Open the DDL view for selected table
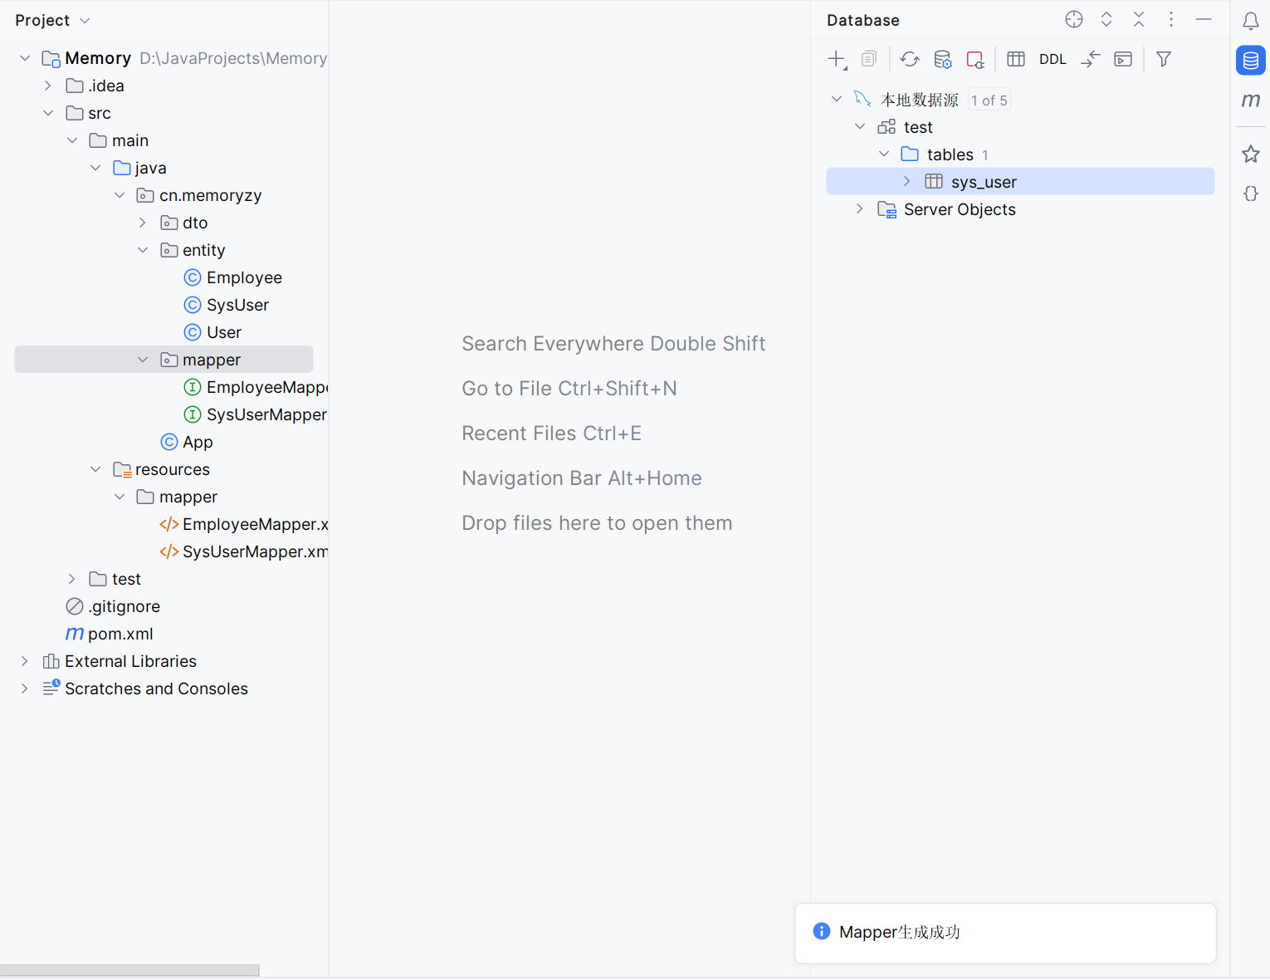Viewport: 1270px width, 980px height. pos(1052,59)
